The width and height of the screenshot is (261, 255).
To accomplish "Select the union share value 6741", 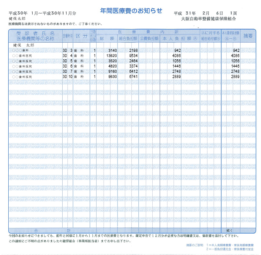I will tap(134, 77).
